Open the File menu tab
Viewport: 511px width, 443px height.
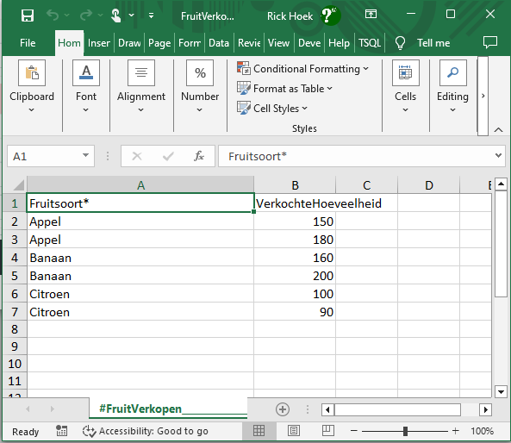28,43
